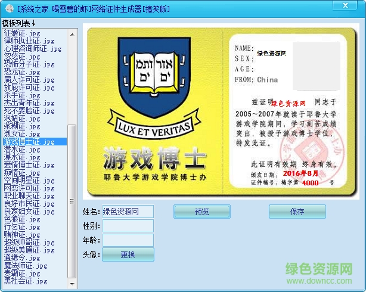366x292 pixels.
Task: Select 爱情博士证.jpg template
Action: pos(29,165)
